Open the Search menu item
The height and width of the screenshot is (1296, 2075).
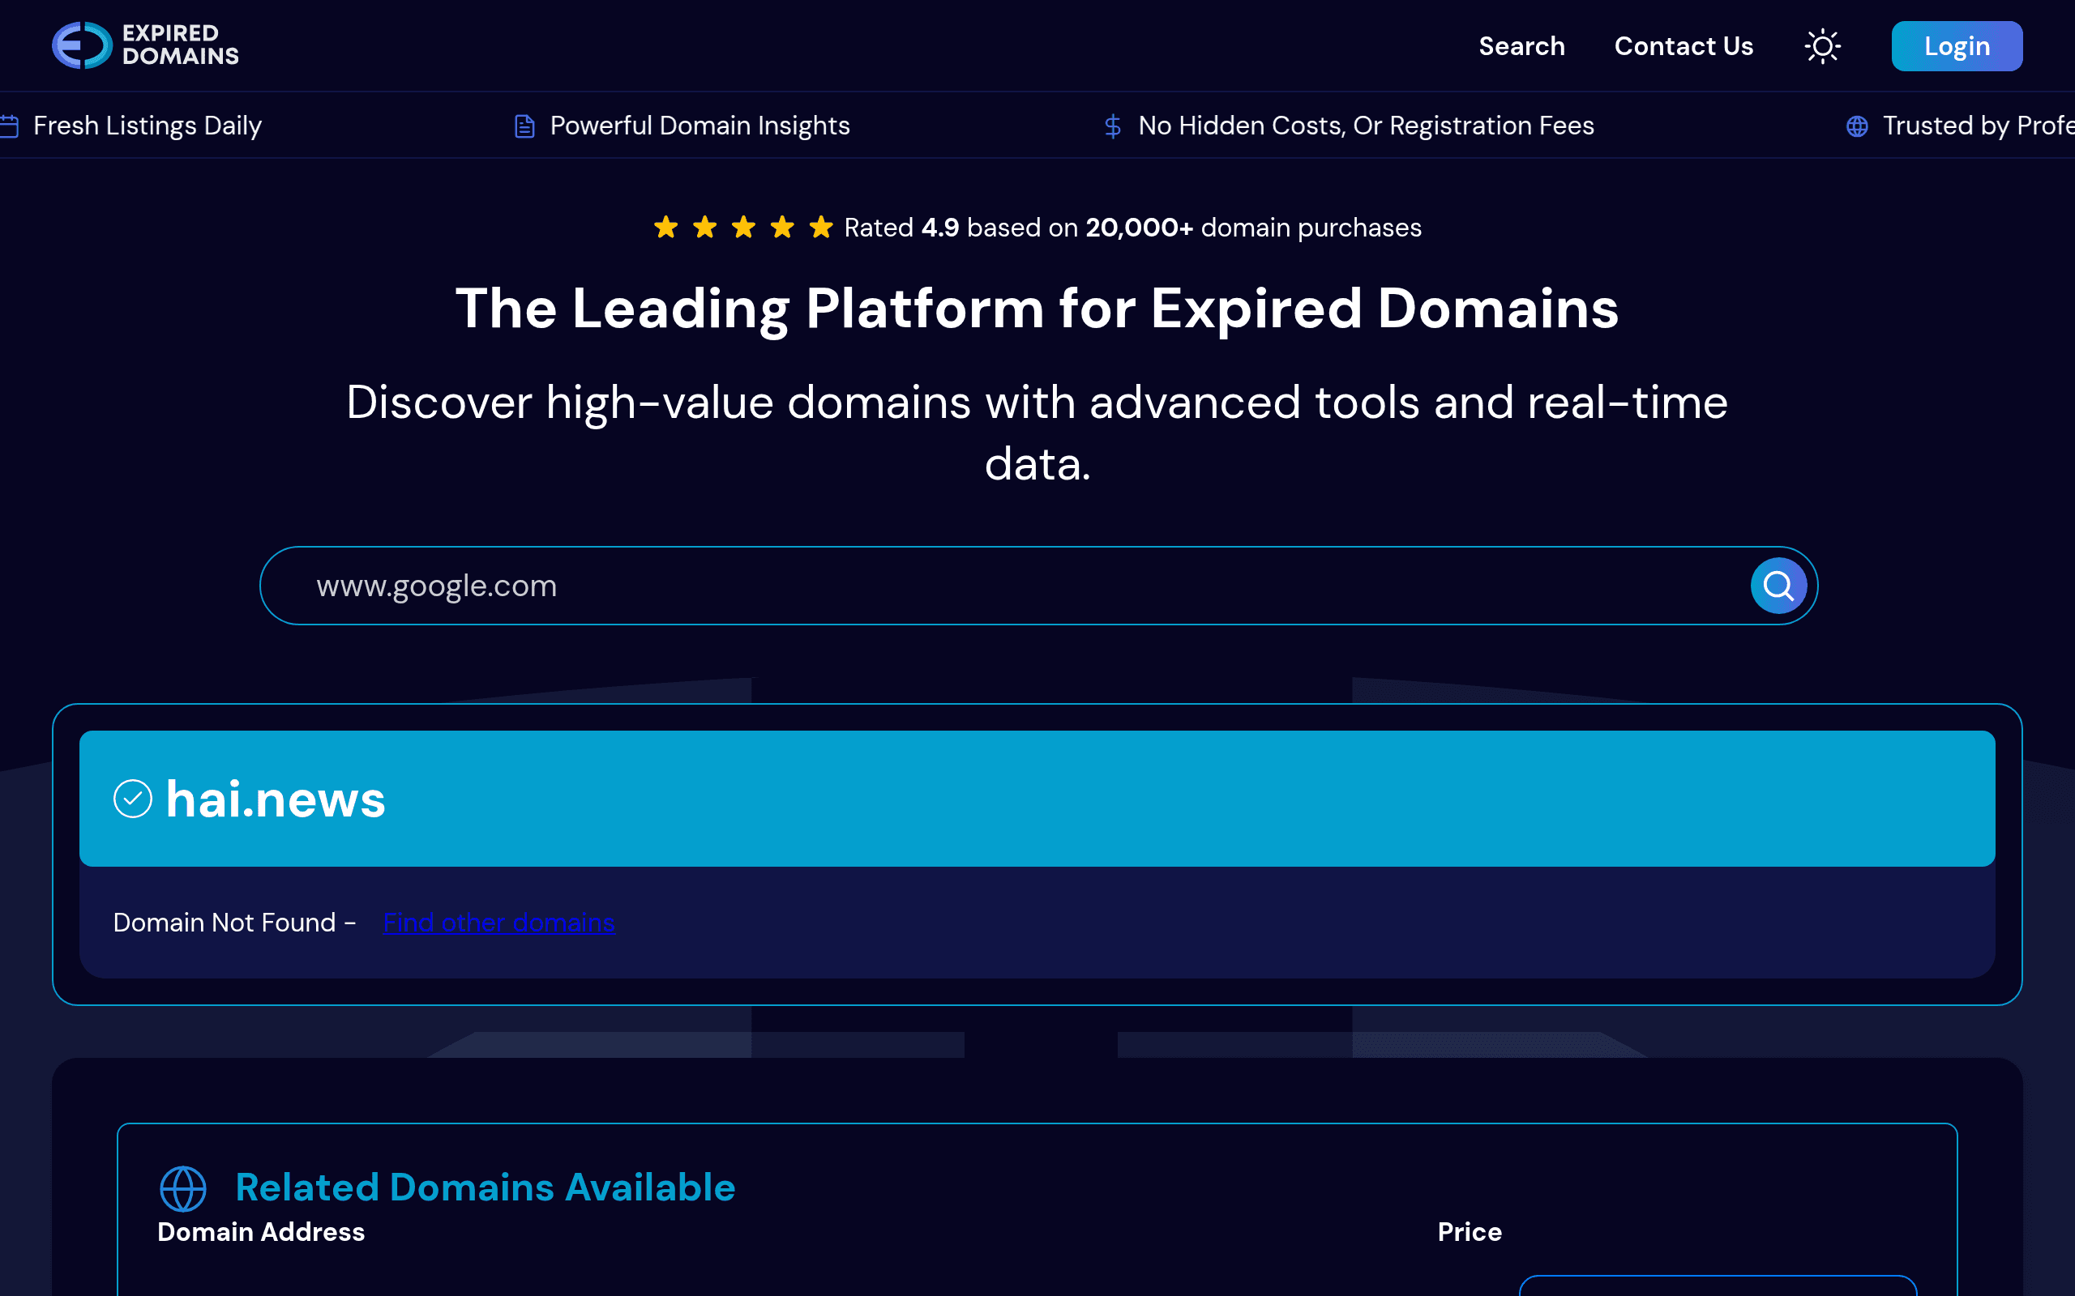point(1522,46)
